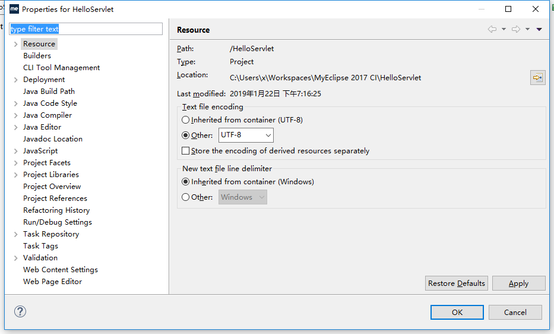Maximize the Properties dialog window
Screen dimensions: 554x334
tap(508, 9)
